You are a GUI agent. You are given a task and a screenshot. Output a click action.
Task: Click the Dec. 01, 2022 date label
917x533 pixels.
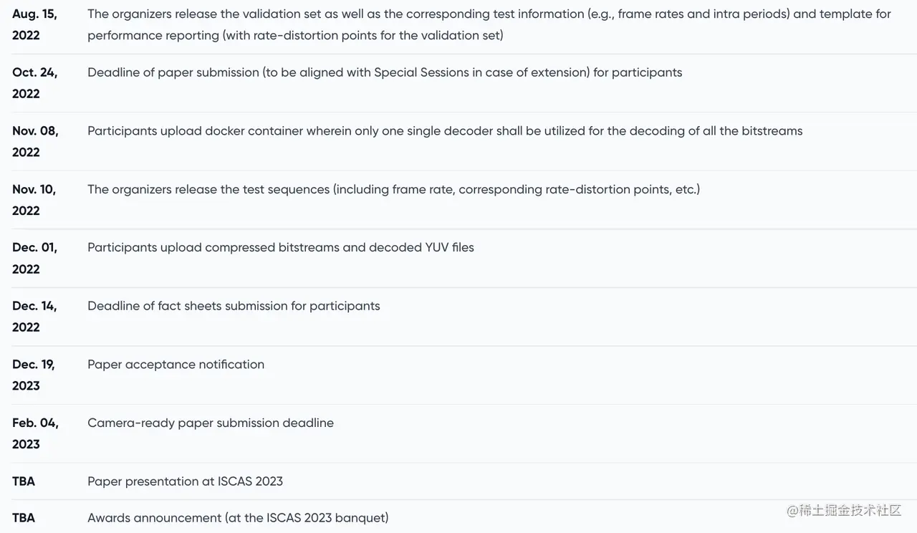tap(34, 258)
